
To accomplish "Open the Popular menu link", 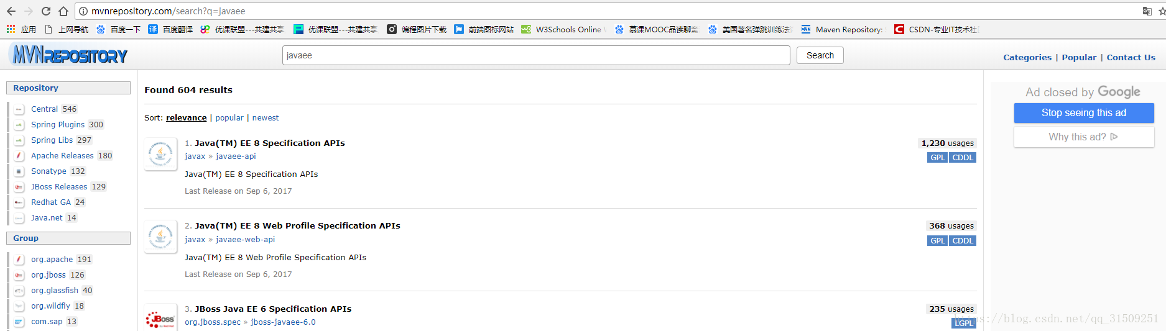I will point(1079,57).
